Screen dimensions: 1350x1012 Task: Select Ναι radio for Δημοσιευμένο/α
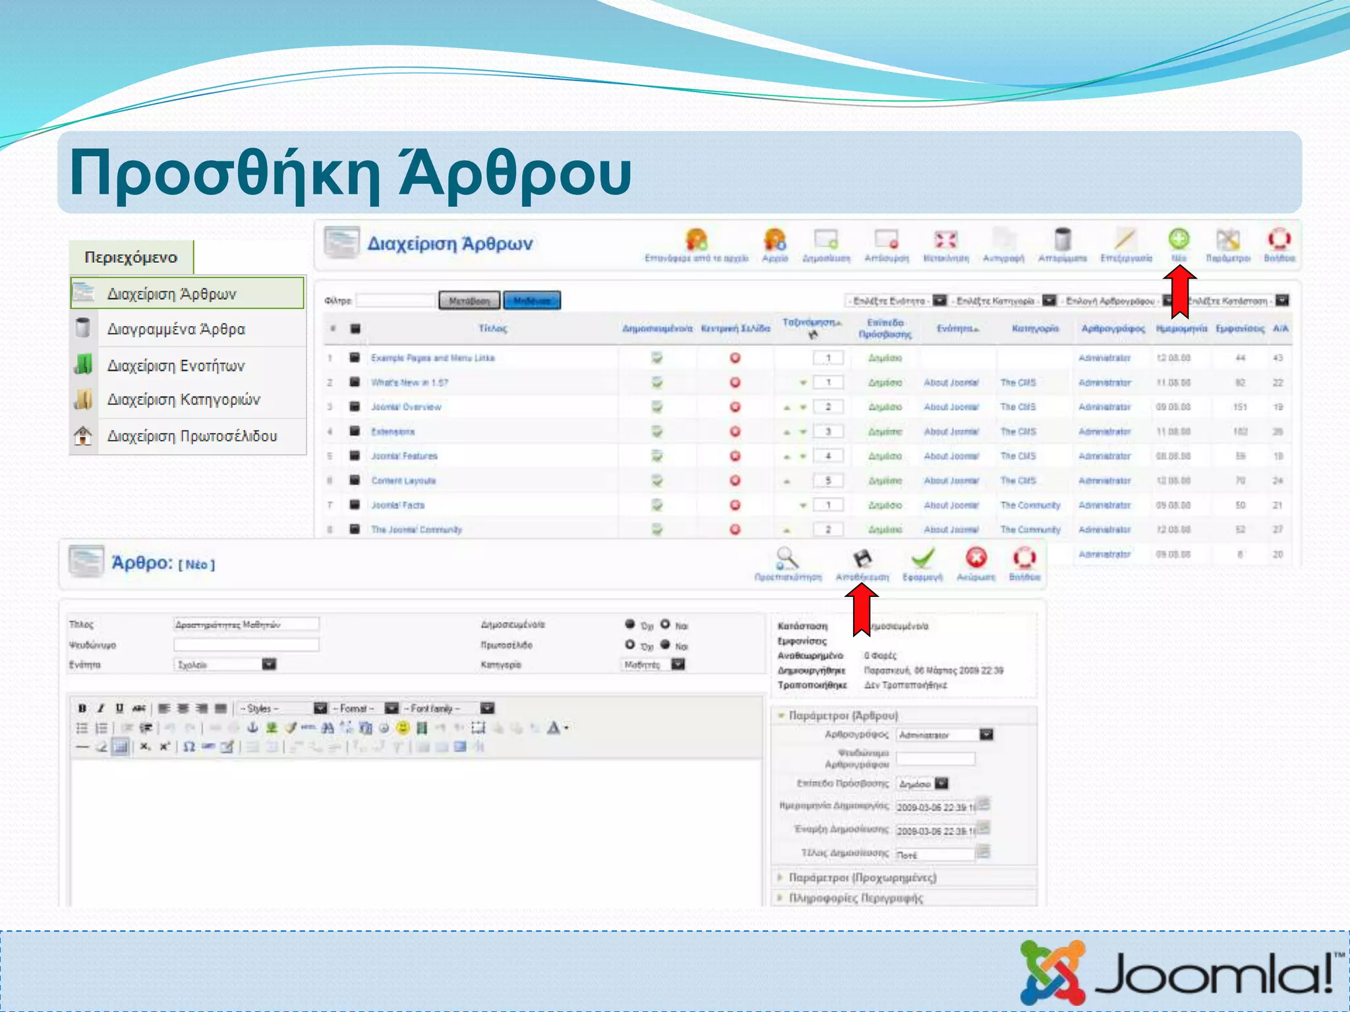coord(665,624)
